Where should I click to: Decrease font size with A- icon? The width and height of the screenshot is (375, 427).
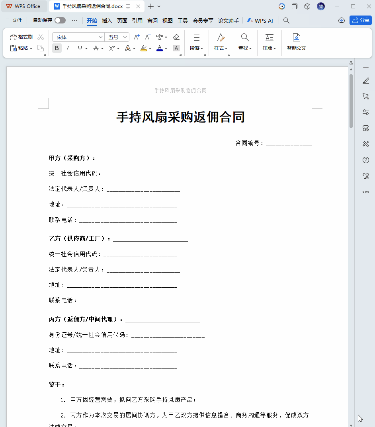coord(148,37)
